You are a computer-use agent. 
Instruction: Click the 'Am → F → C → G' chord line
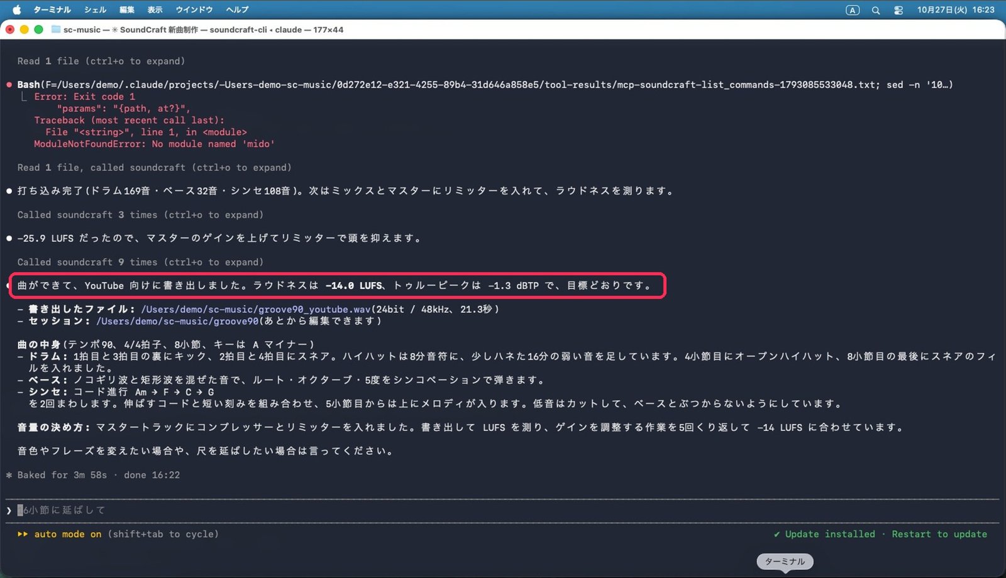coord(175,392)
